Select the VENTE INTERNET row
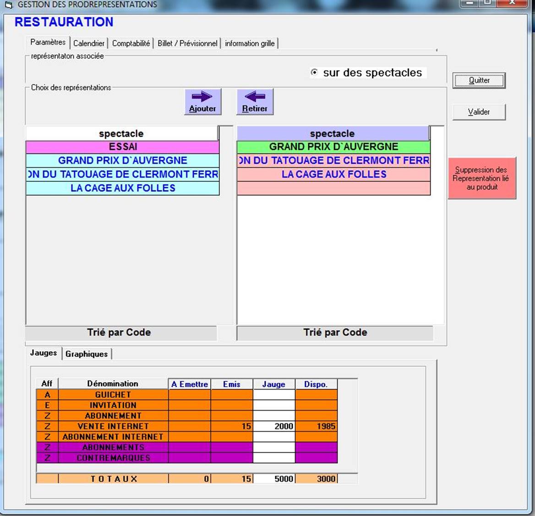This screenshot has width=535, height=516. pyautogui.click(x=186, y=426)
